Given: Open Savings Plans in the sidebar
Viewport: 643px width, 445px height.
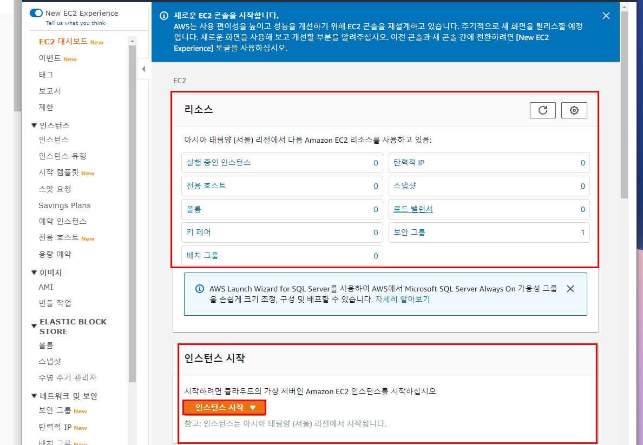Looking at the screenshot, I should [64, 205].
